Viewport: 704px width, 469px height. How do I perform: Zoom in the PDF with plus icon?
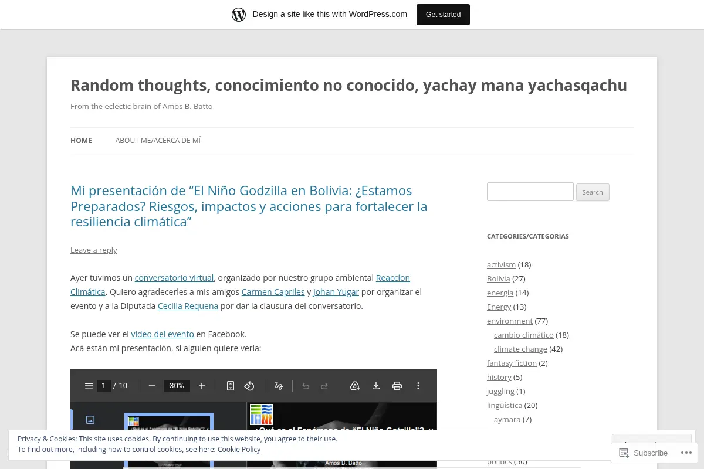(x=202, y=386)
